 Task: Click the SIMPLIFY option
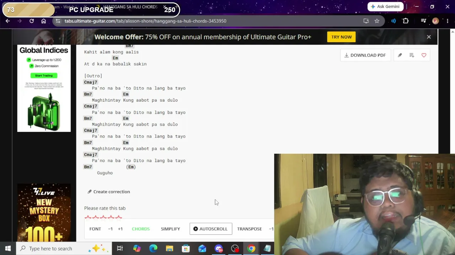tap(170, 229)
